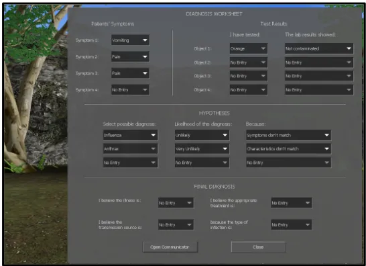Open the Symptom 1 Vomiting dropdown
Viewport: 366px width, 266px height.
coord(130,40)
